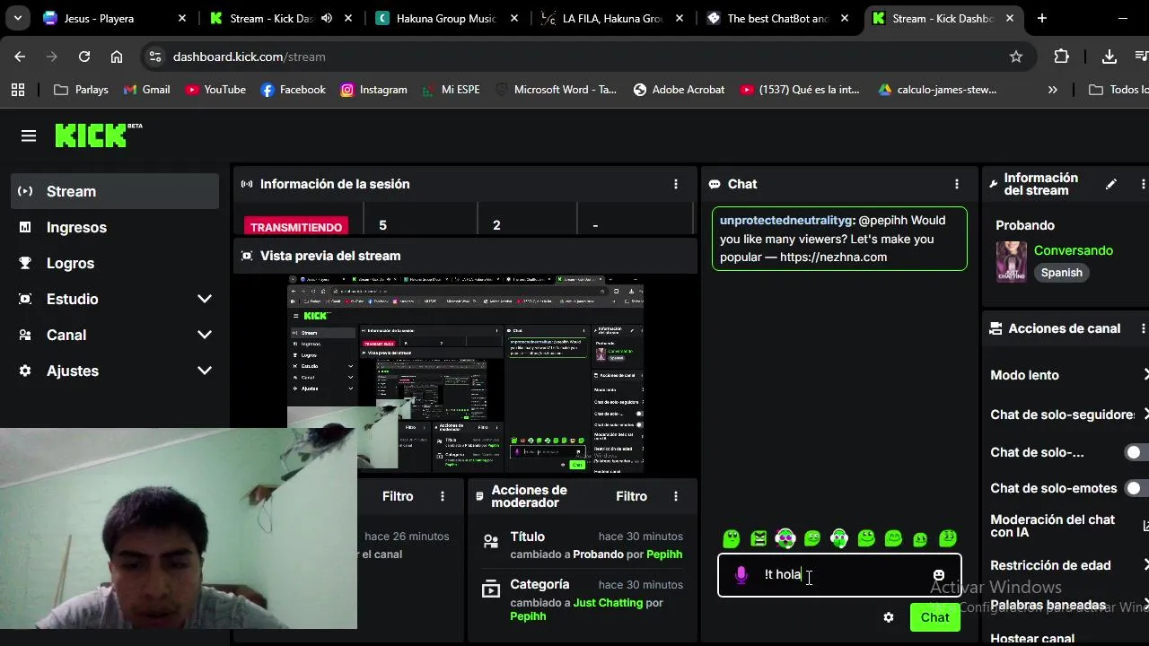Click the TRANSMITIENDO status badge
This screenshot has width=1149, height=646.
[296, 227]
